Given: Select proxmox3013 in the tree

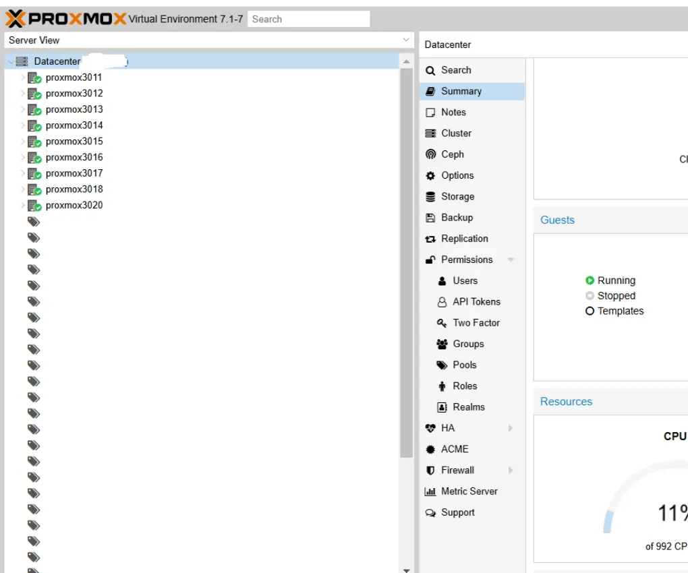Looking at the screenshot, I should tap(74, 110).
